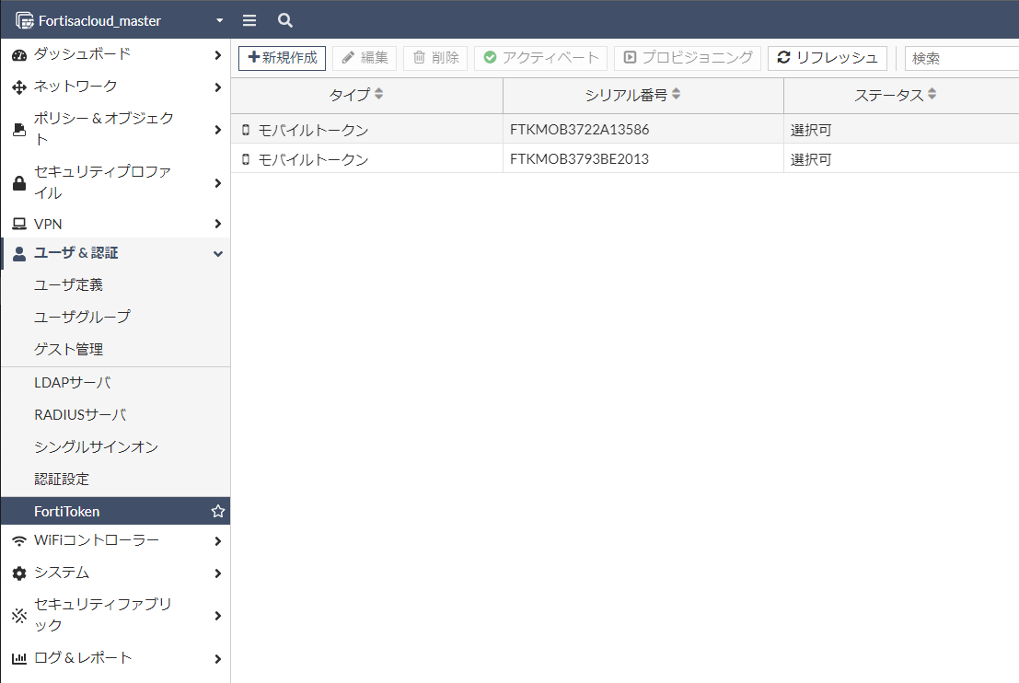
Task: Click the セキュリティファブリック icon
Action: [x=19, y=616]
